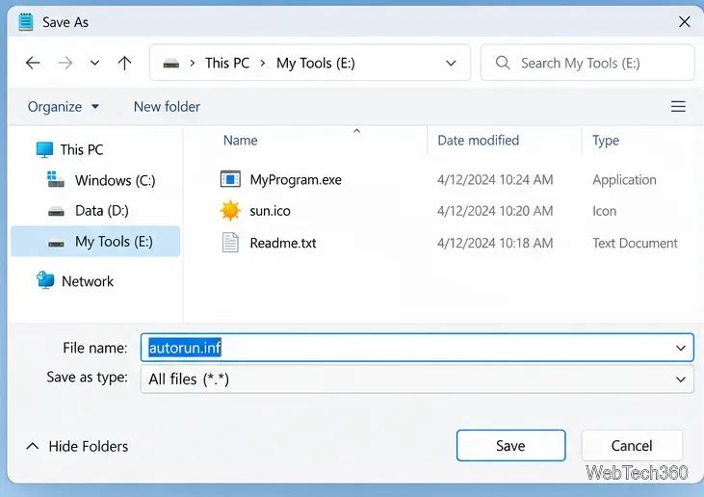Click the Text Document type cell
The image size is (704, 497).
coord(635,243)
